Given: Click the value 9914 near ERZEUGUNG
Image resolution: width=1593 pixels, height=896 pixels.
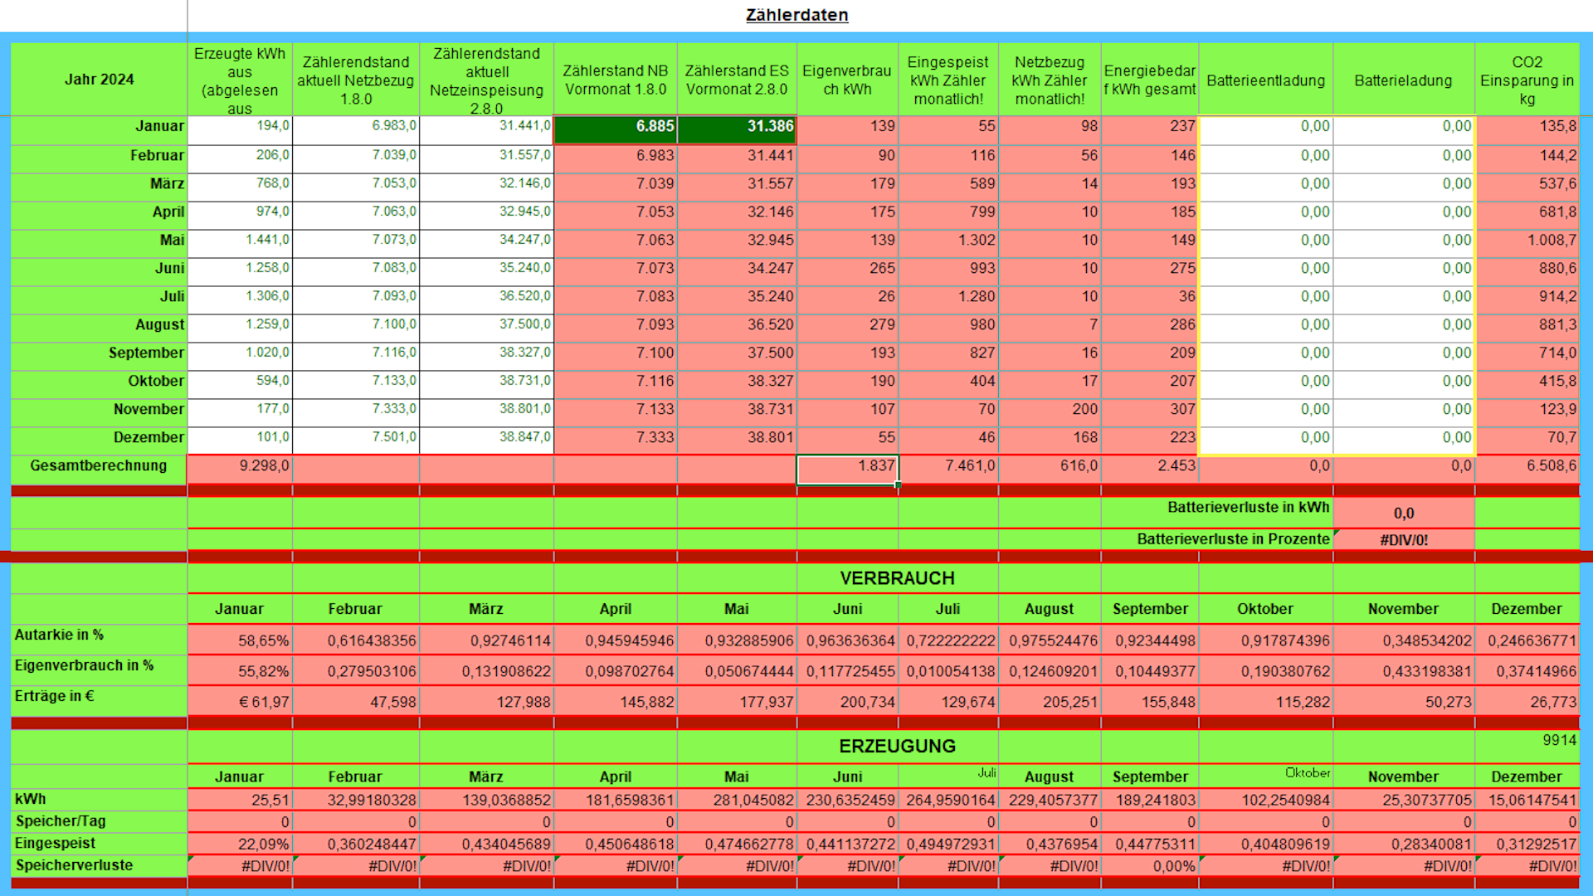Looking at the screenshot, I should (1558, 740).
